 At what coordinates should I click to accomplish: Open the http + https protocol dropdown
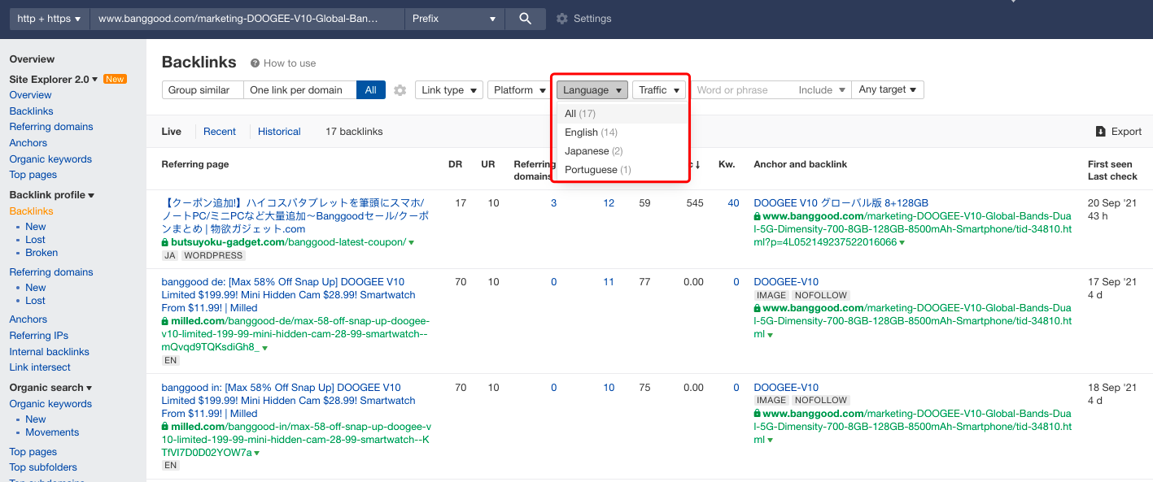[x=49, y=19]
